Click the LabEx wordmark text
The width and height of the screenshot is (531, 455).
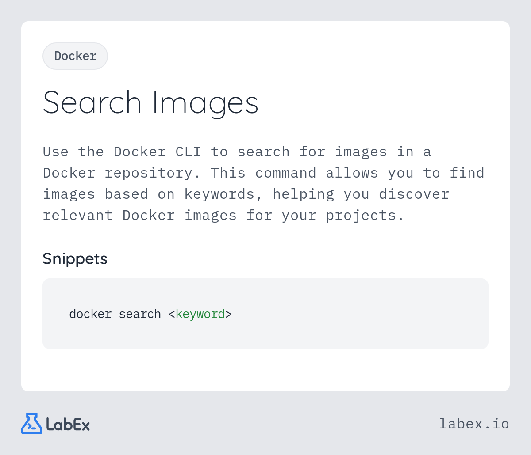pos(68,425)
